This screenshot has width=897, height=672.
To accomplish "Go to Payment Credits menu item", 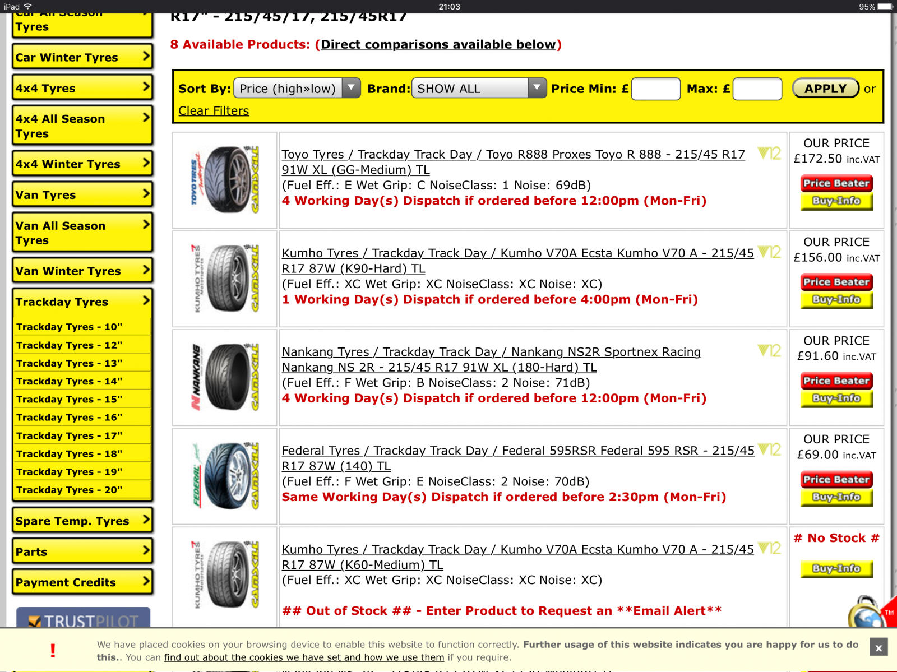I will tap(82, 582).
